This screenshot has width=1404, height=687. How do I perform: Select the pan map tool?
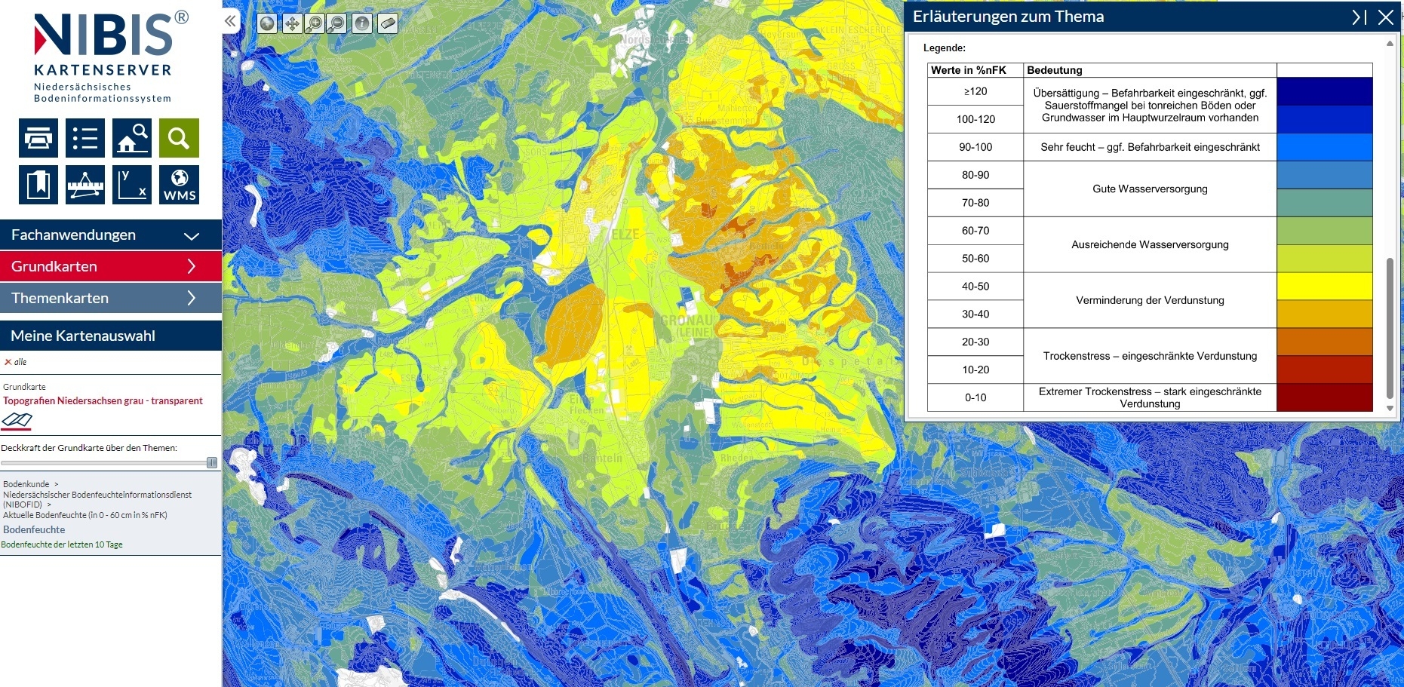pos(291,23)
